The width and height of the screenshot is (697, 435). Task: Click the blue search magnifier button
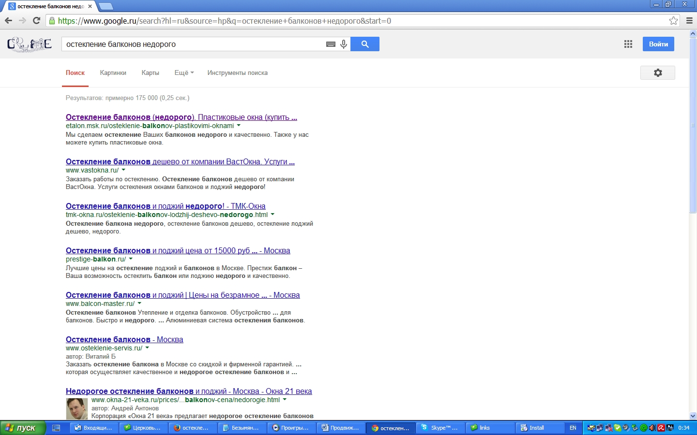(x=365, y=44)
